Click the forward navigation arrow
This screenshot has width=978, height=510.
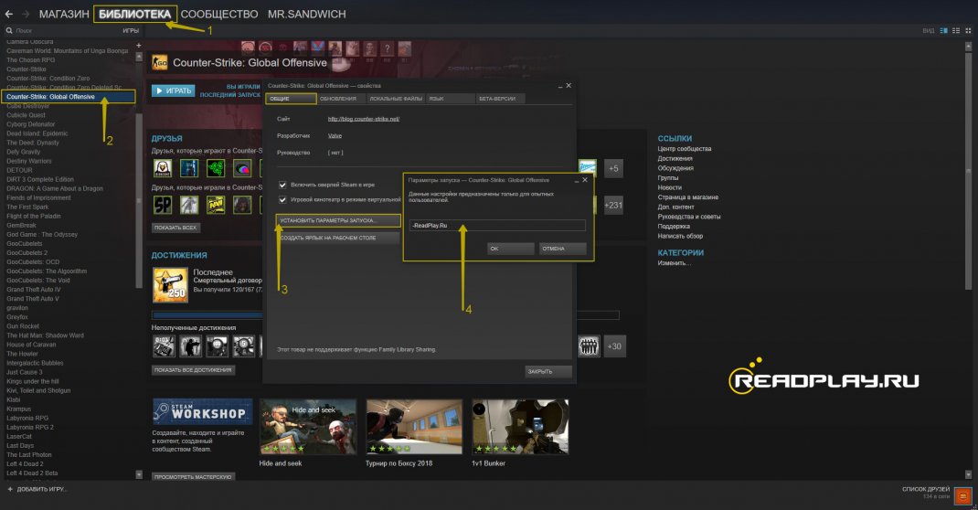click(x=26, y=14)
